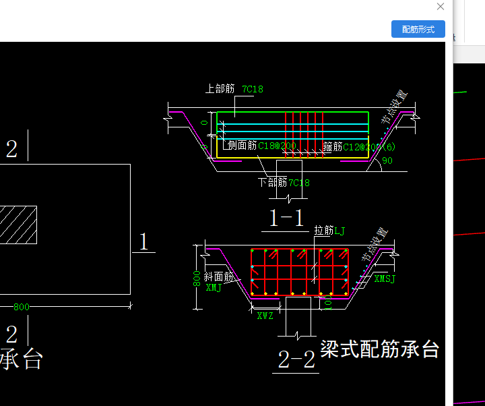Click the 梁式配筋承台 title text
The width and height of the screenshot is (485, 406).
point(379,349)
